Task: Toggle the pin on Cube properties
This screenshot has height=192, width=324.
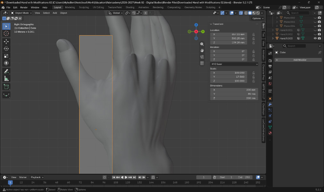Action: 320,52
